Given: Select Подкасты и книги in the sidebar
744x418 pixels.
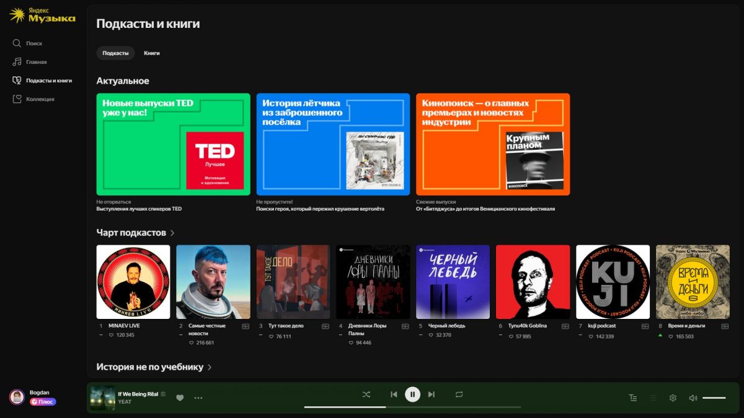Looking at the screenshot, I should [x=42, y=81].
